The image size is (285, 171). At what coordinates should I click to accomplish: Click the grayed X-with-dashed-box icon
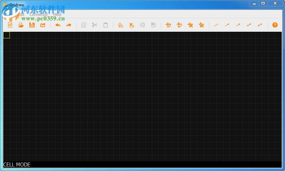pos(153,25)
